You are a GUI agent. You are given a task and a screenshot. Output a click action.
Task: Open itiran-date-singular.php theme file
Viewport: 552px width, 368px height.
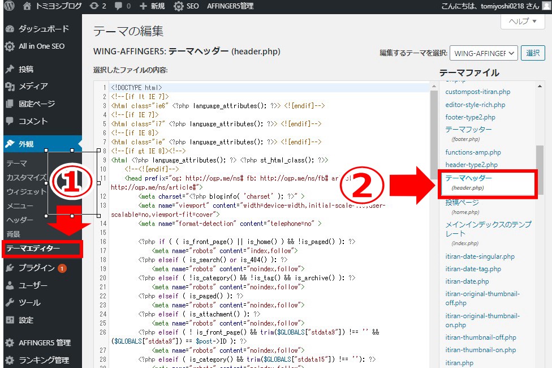click(480, 256)
